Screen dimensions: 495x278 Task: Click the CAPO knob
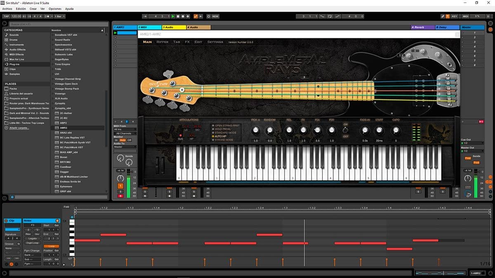click(x=396, y=130)
